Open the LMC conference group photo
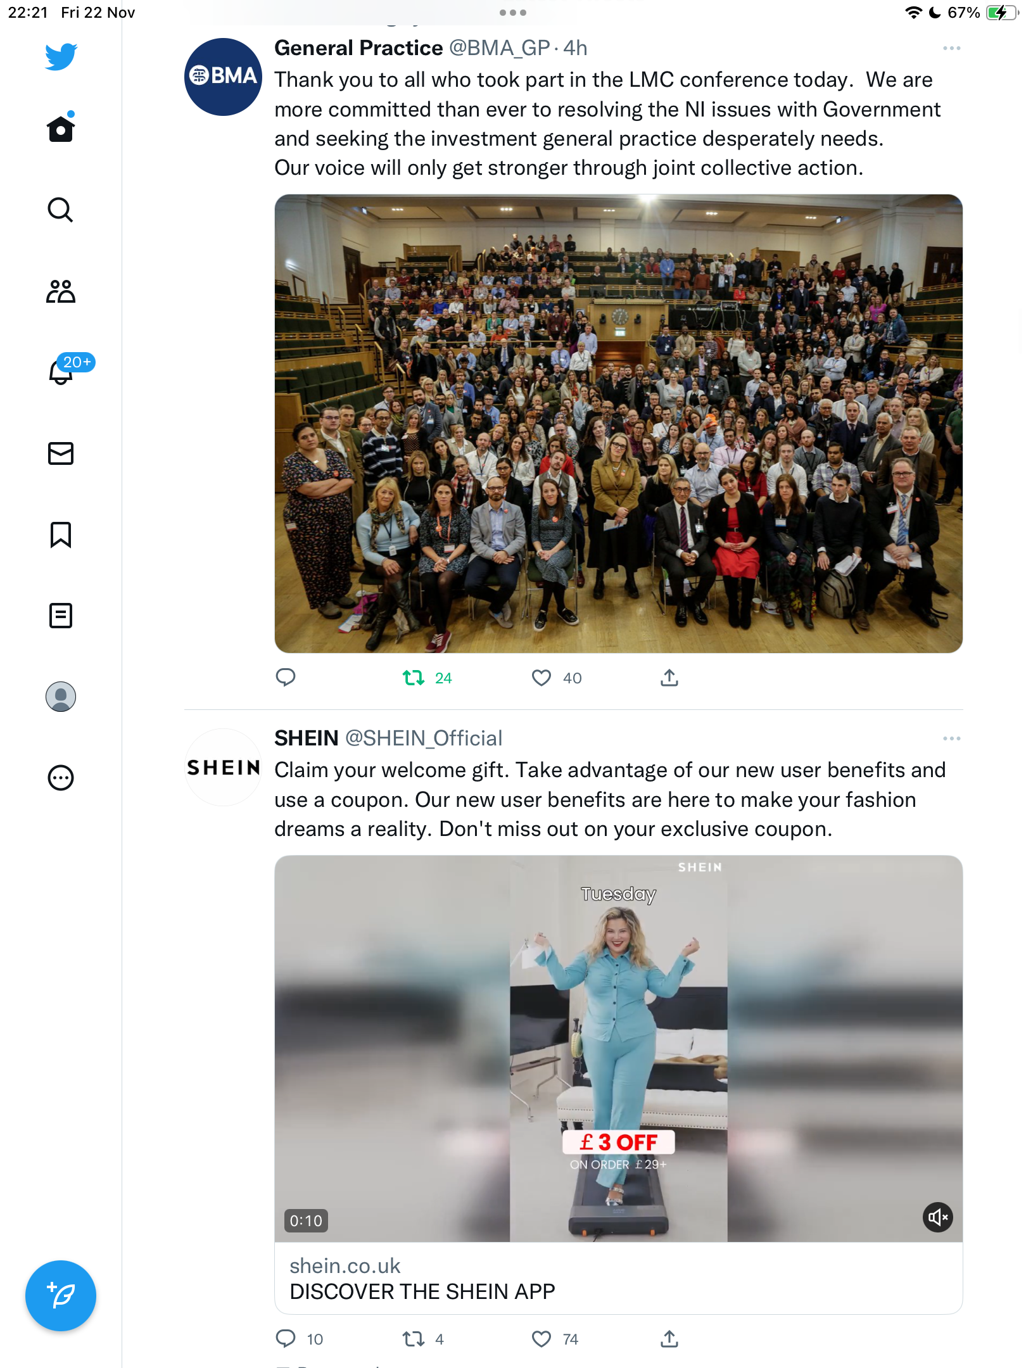This screenshot has width=1026, height=1368. 619,424
